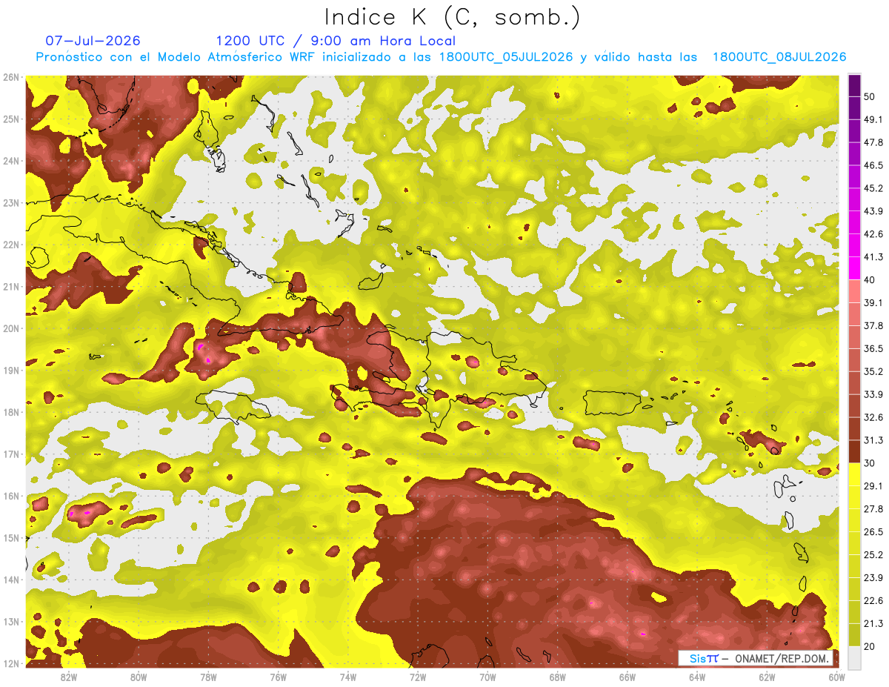889x687 pixels.
Task: Click the colorbar value label "31.3"
Action: point(873,440)
